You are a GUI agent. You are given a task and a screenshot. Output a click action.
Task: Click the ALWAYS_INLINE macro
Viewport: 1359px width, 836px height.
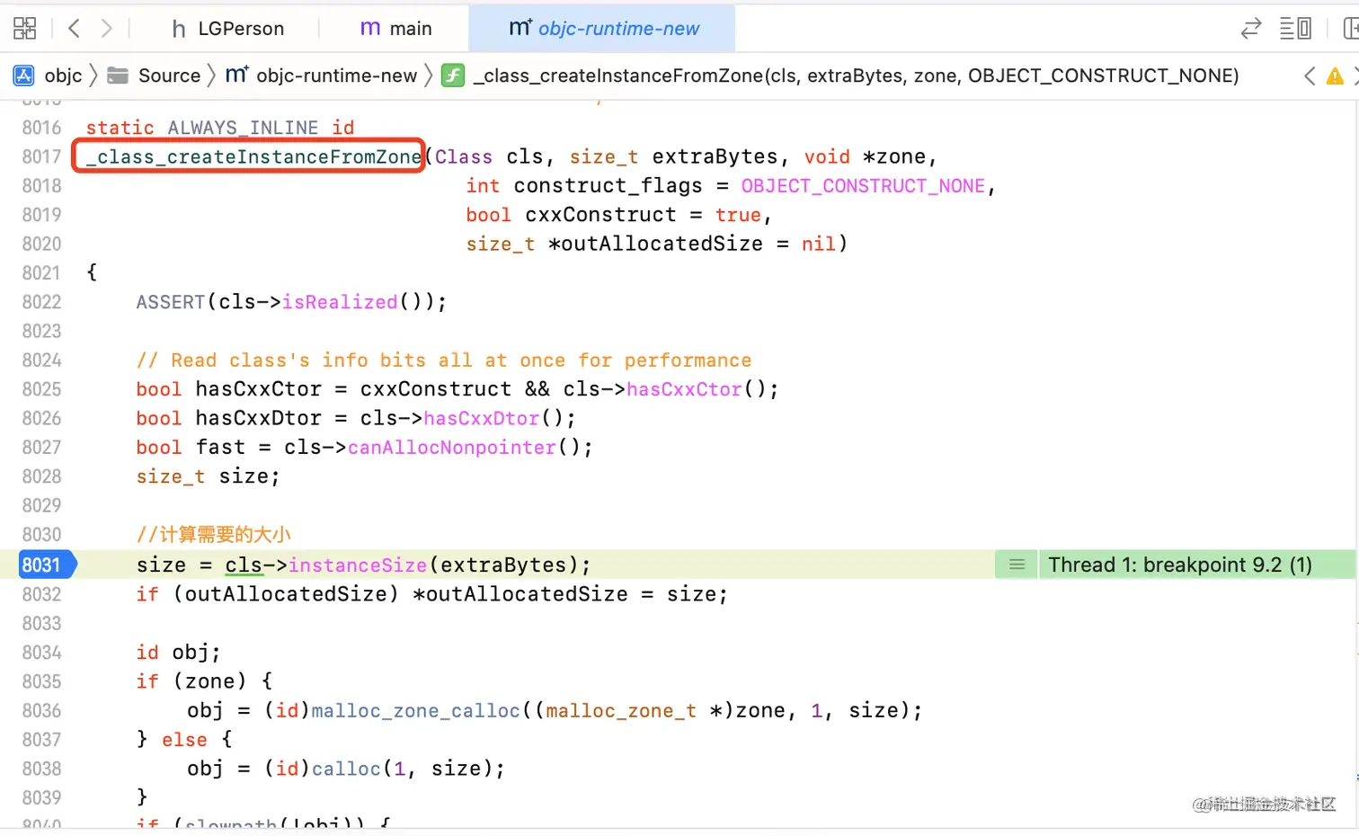pyautogui.click(x=243, y=128)
